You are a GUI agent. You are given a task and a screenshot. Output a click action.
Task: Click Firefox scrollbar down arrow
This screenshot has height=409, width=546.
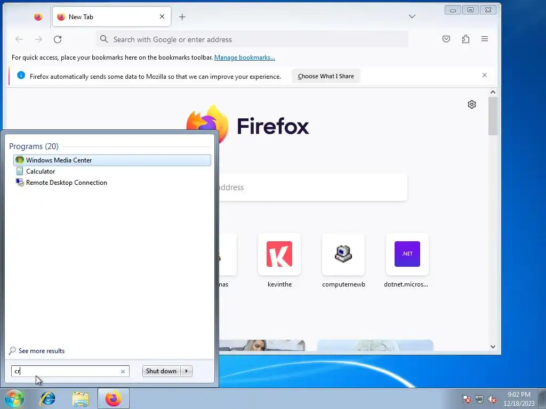click(493, 346)
